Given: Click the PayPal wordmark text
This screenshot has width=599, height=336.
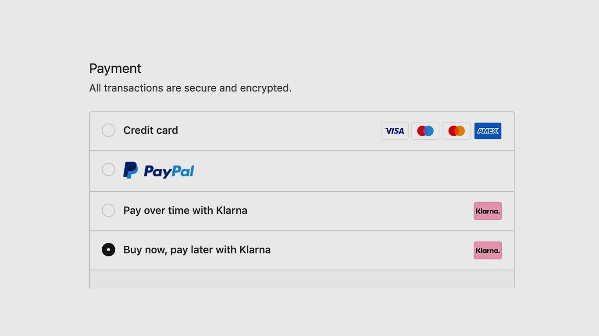Looking at the screenshot, I should [169, 171].
